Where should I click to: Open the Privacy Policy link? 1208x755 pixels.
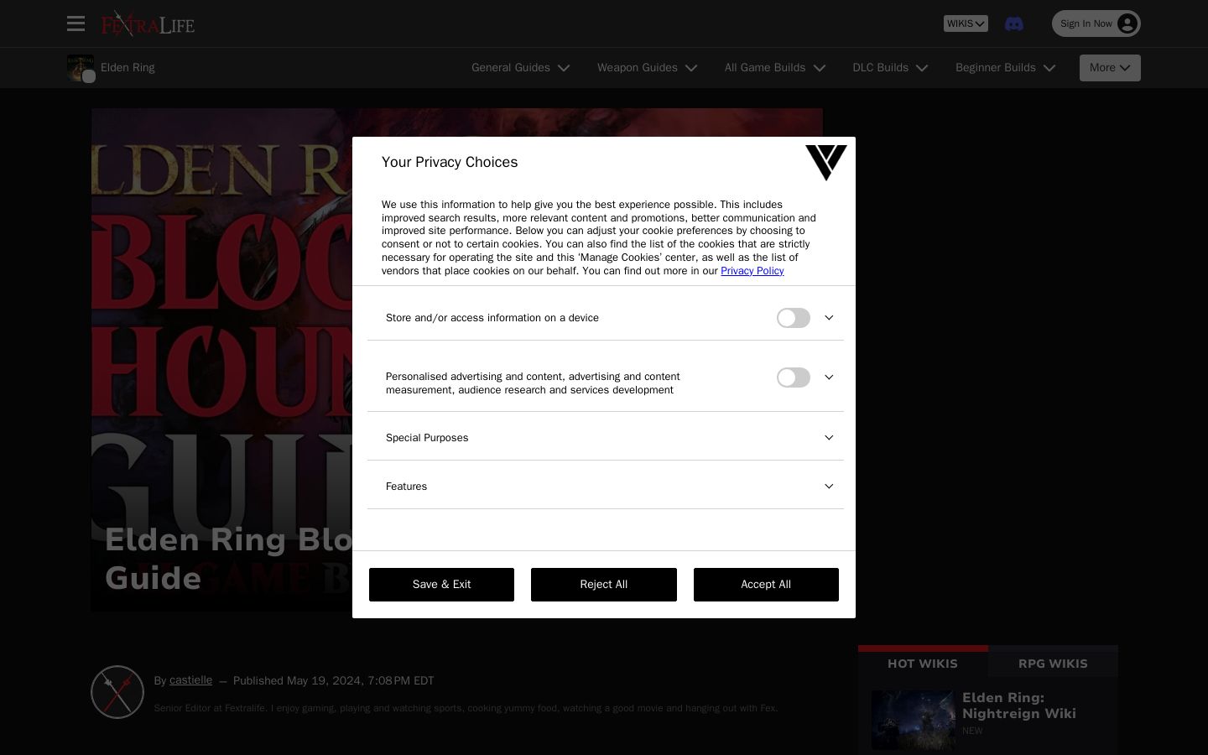click(752, 271)
